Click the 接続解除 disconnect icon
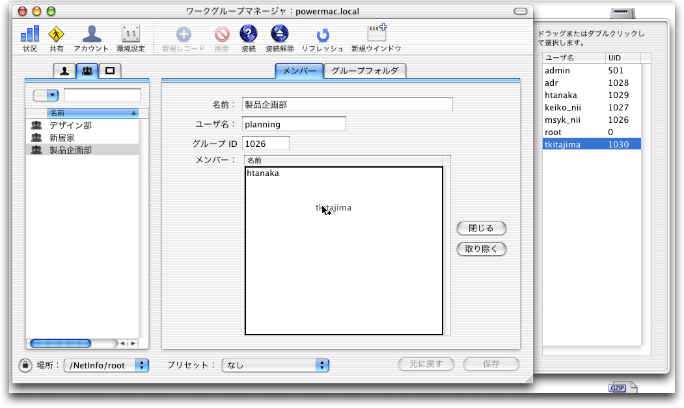 tap(280, 34)
